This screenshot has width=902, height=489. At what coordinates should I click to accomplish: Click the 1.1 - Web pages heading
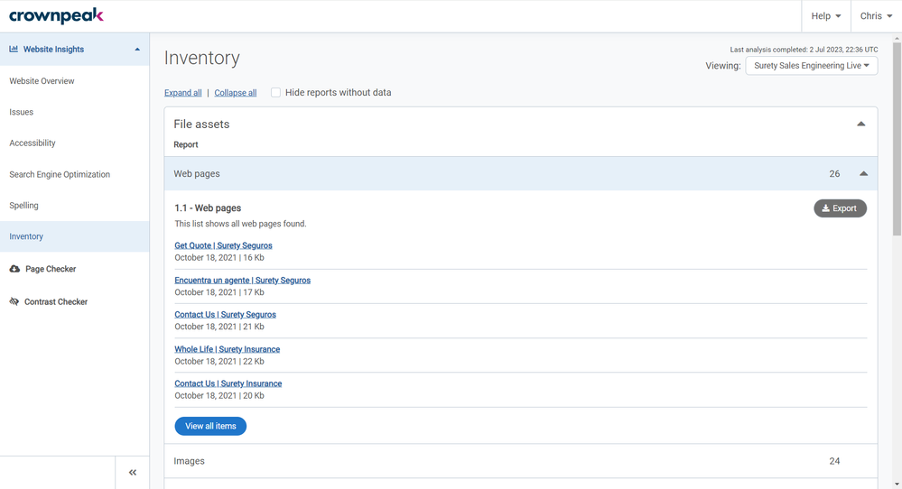click(x=208, y=208)
